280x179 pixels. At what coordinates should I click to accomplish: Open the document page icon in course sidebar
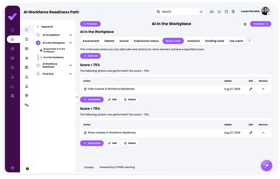(27, 39)
